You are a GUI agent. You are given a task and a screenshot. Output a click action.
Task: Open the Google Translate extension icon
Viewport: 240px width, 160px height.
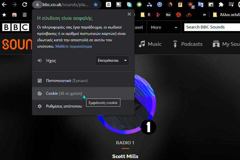pyautogui.click(x=201, y=4)
